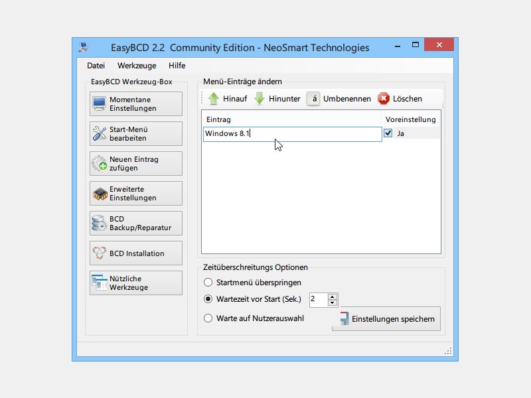Open the Datei menu
This screenshot has width=531, height=398.
point(96,66)
